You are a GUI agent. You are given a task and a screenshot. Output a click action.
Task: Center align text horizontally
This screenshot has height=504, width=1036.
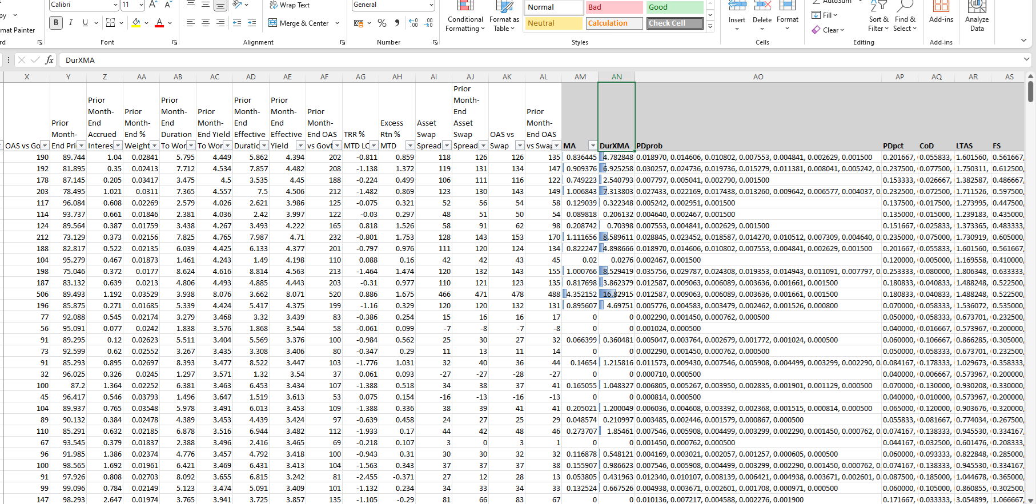(x=206, y=23)
